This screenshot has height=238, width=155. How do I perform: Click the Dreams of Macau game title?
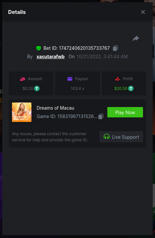point(55,108)
